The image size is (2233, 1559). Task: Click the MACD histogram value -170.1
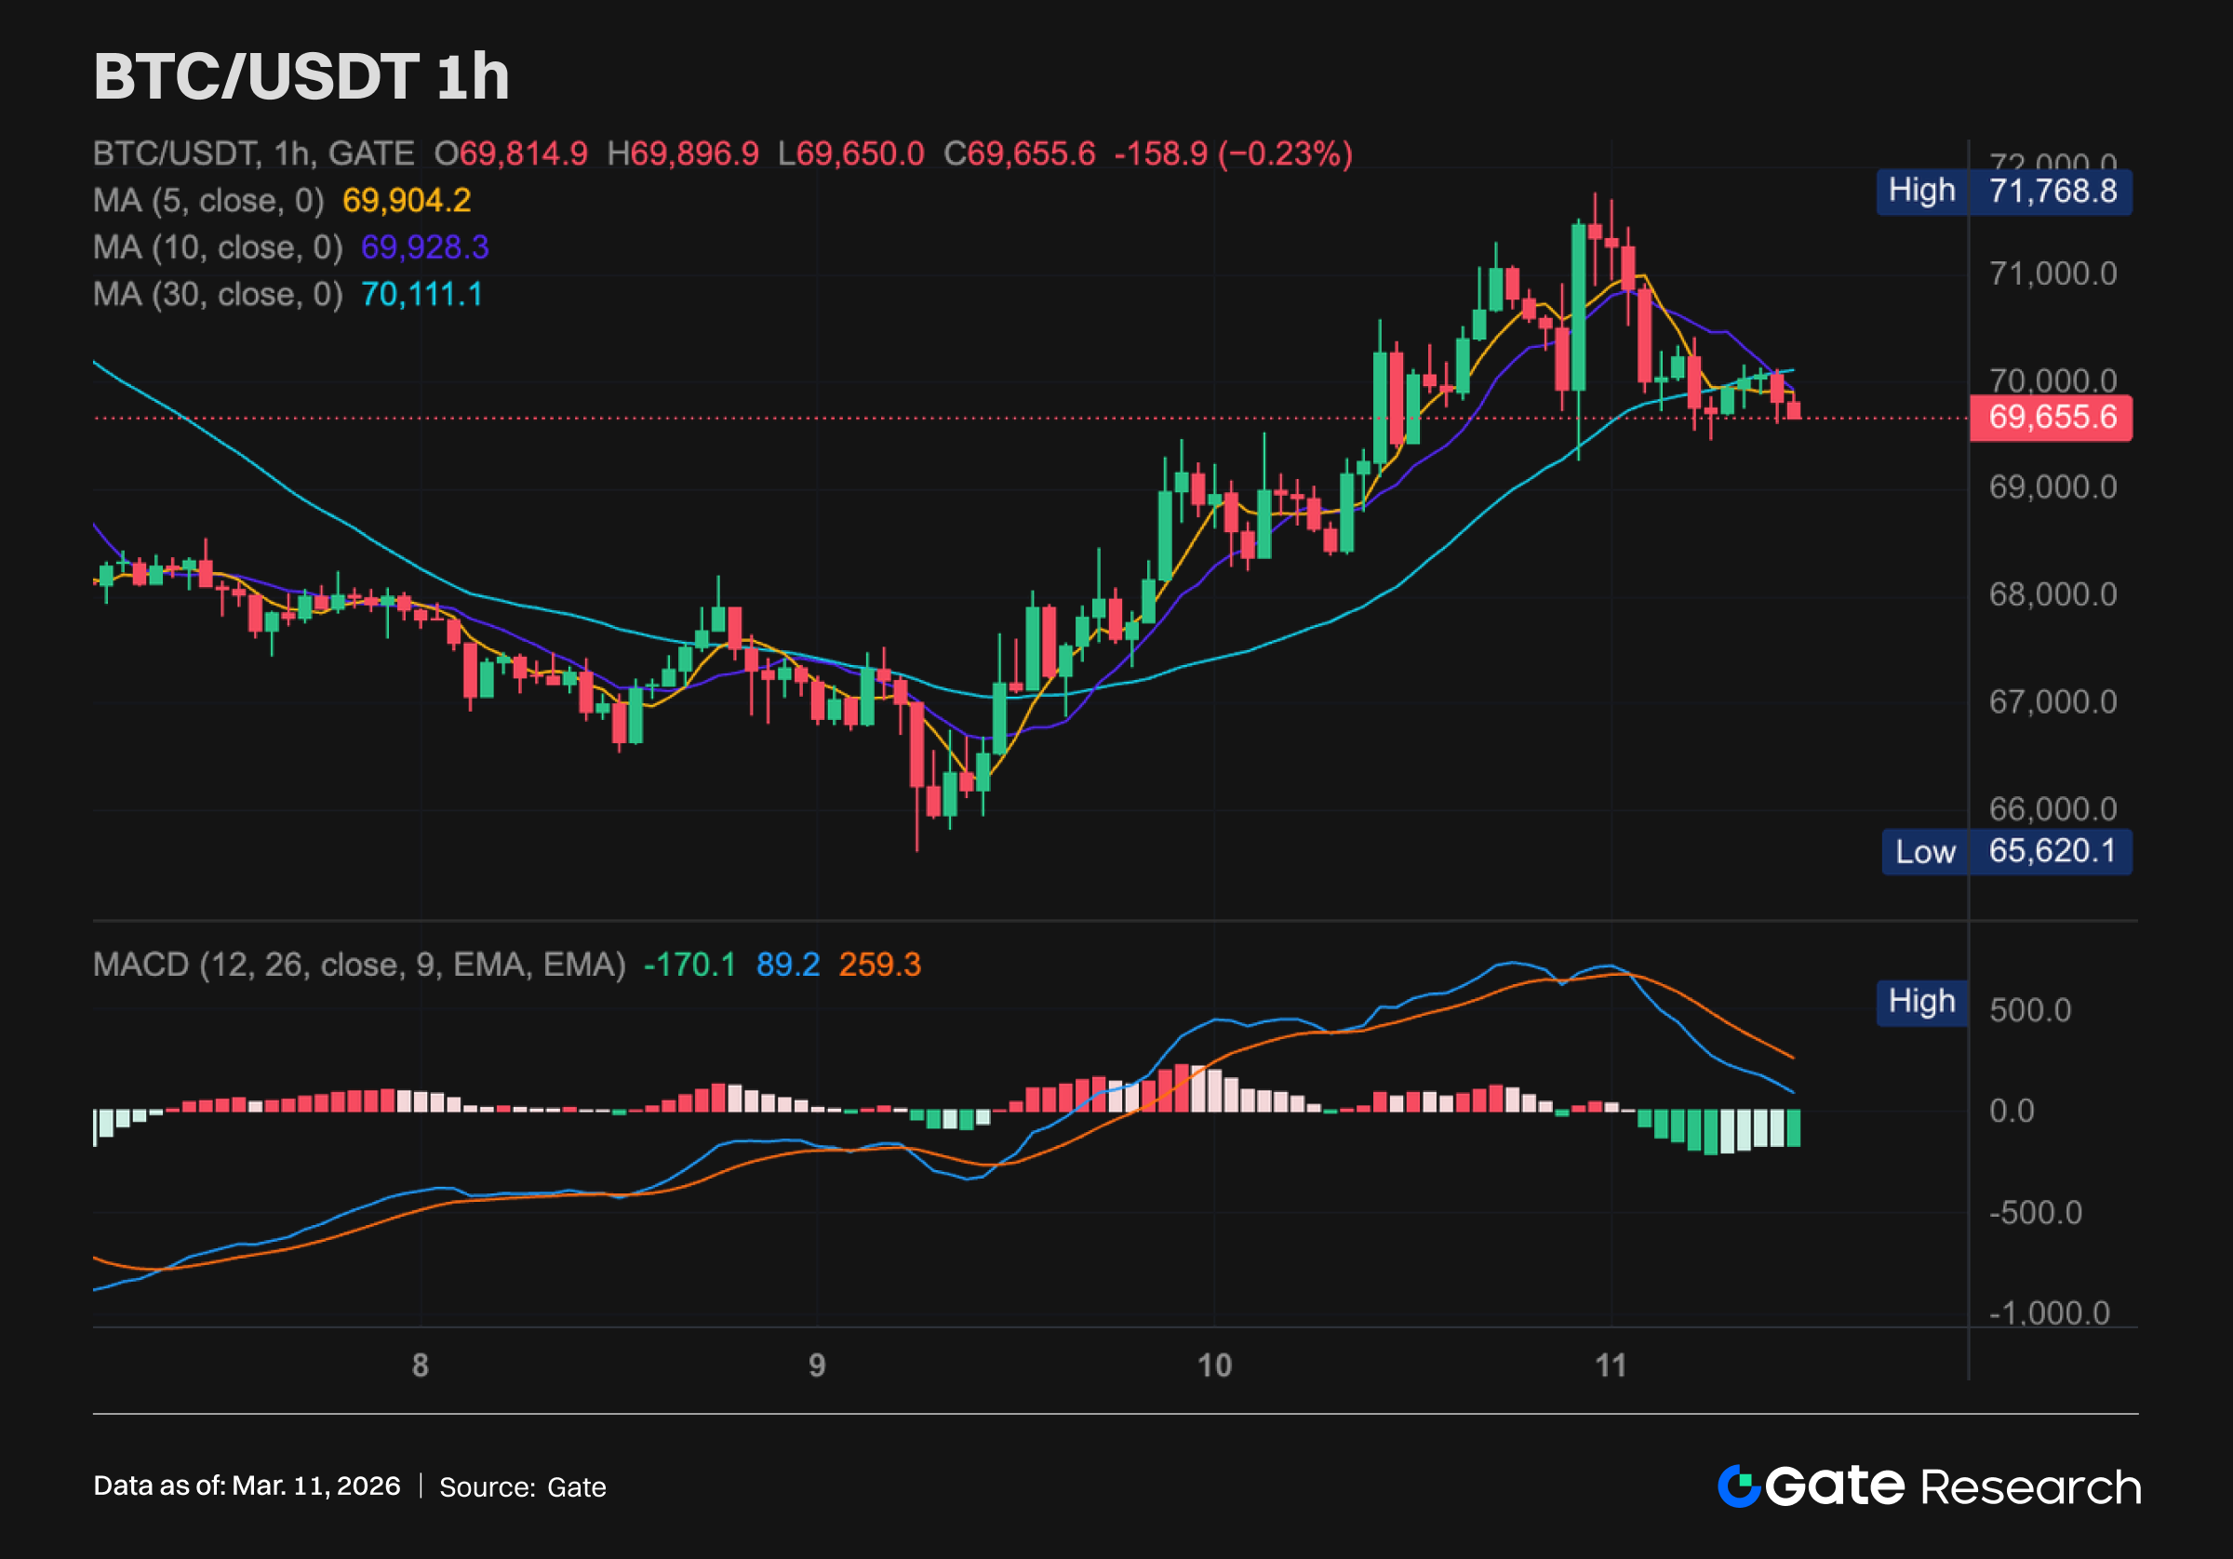pos(689,964)
